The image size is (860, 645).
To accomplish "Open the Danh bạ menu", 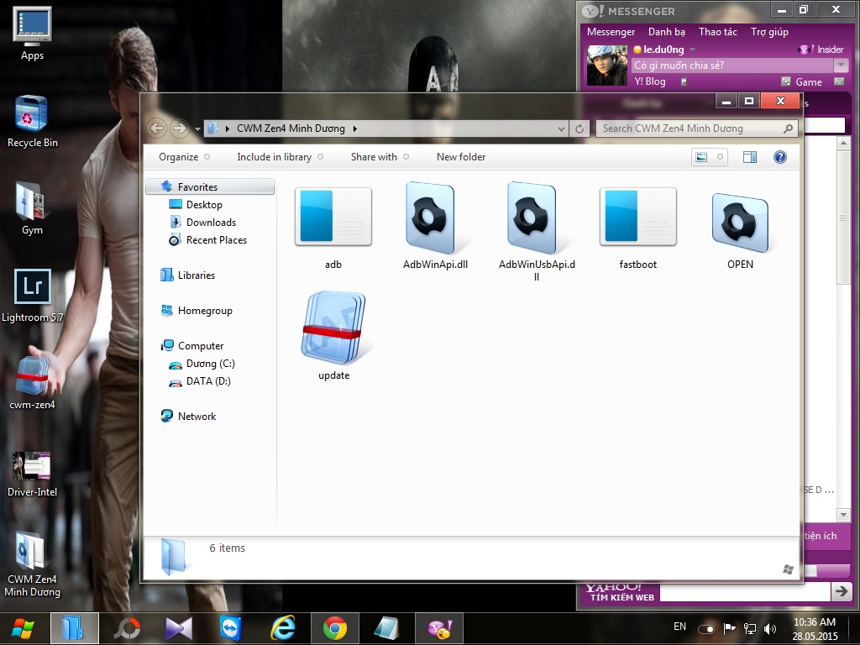I will click(666, 32).
